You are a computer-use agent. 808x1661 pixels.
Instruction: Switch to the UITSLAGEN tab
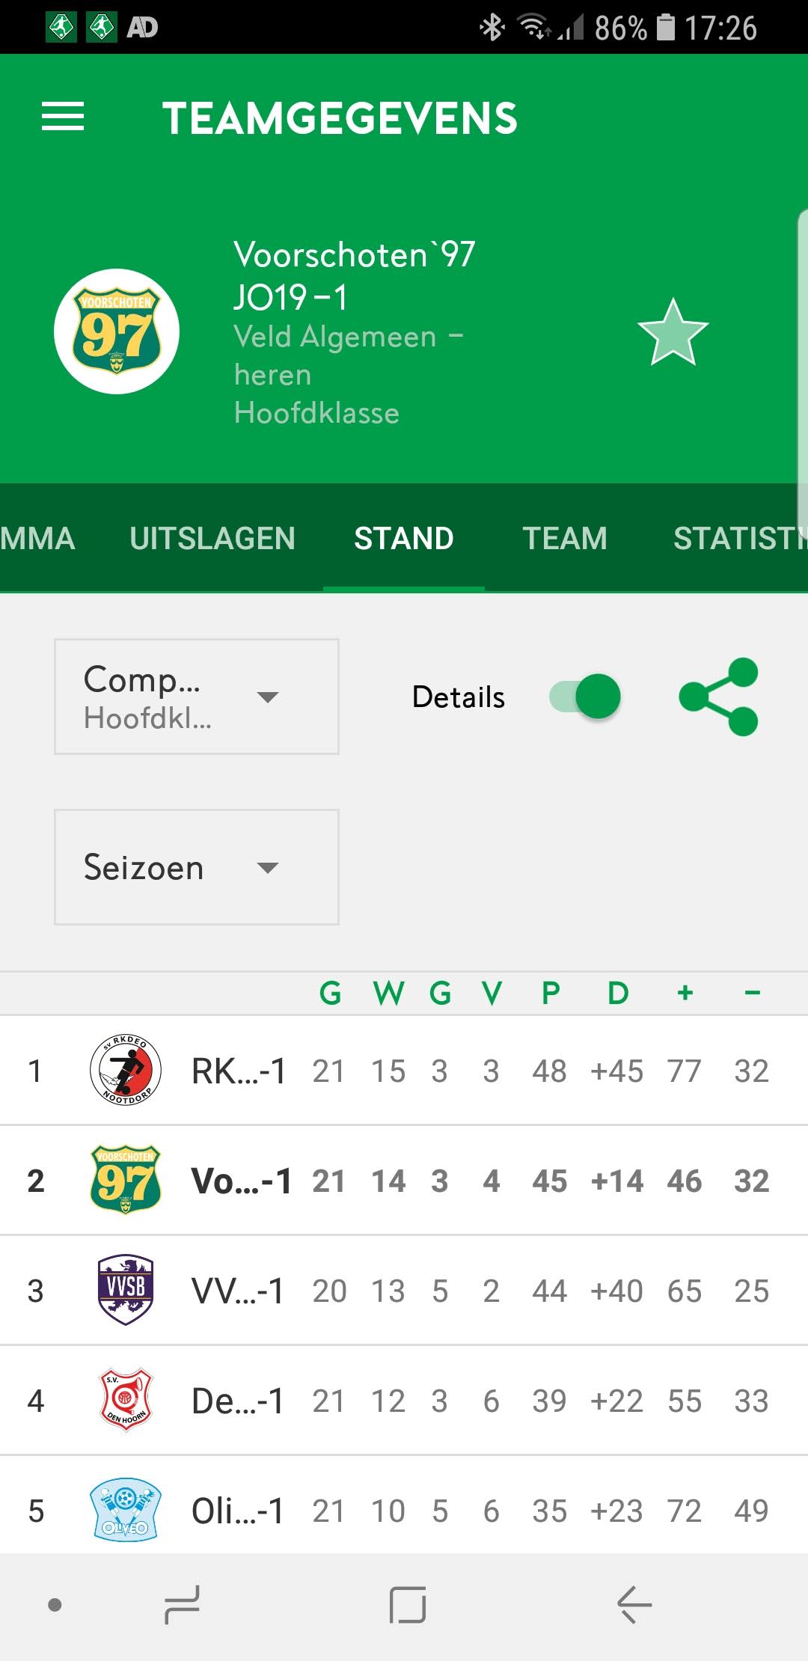tap(212, 539)
